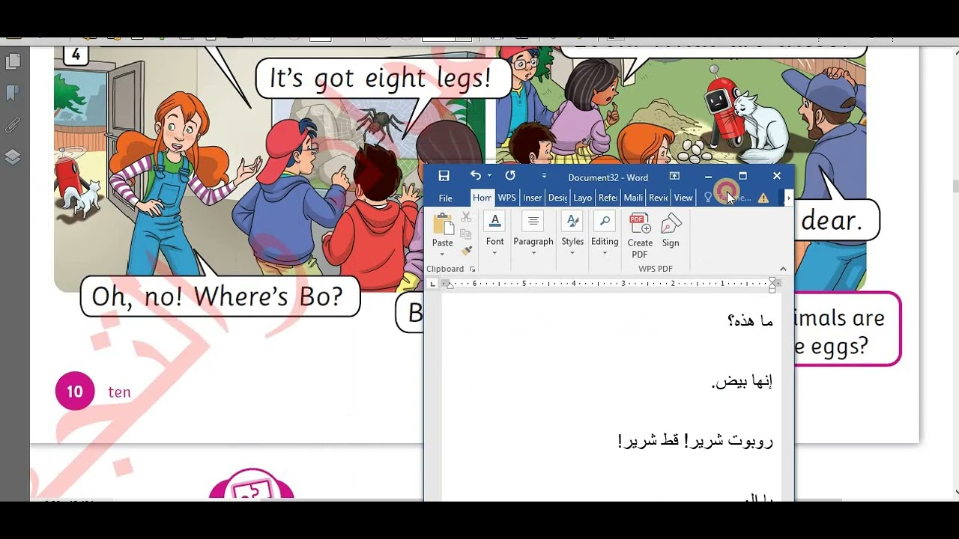
Task: Select the Home ribbon tab
Action: (x=482, y=198)
